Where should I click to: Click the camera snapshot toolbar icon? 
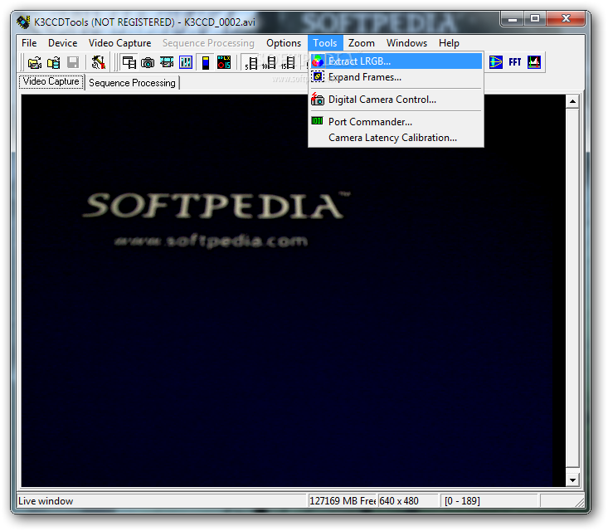[x=148, y=62]
